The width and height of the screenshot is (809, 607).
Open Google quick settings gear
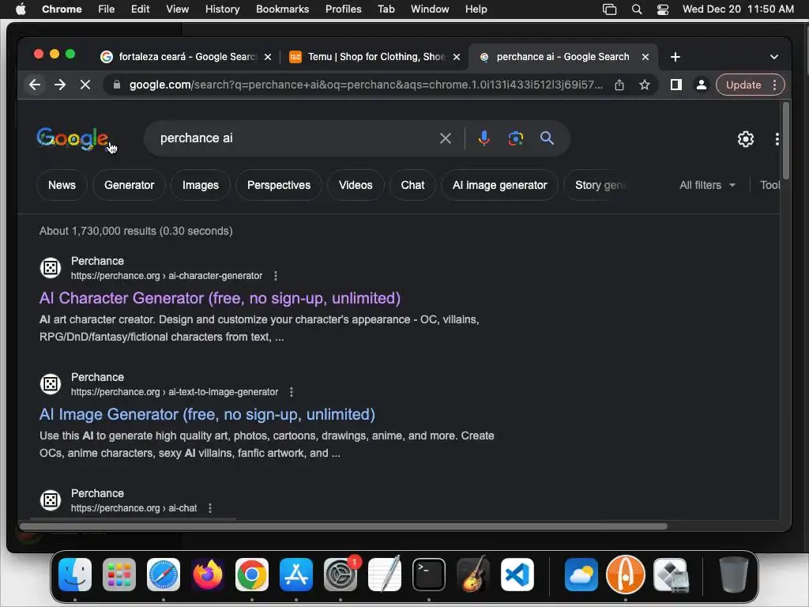coord(746,139)
